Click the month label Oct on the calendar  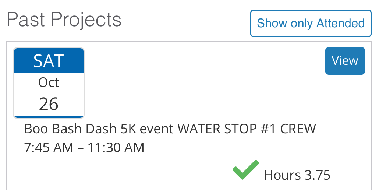coord(49,82)
